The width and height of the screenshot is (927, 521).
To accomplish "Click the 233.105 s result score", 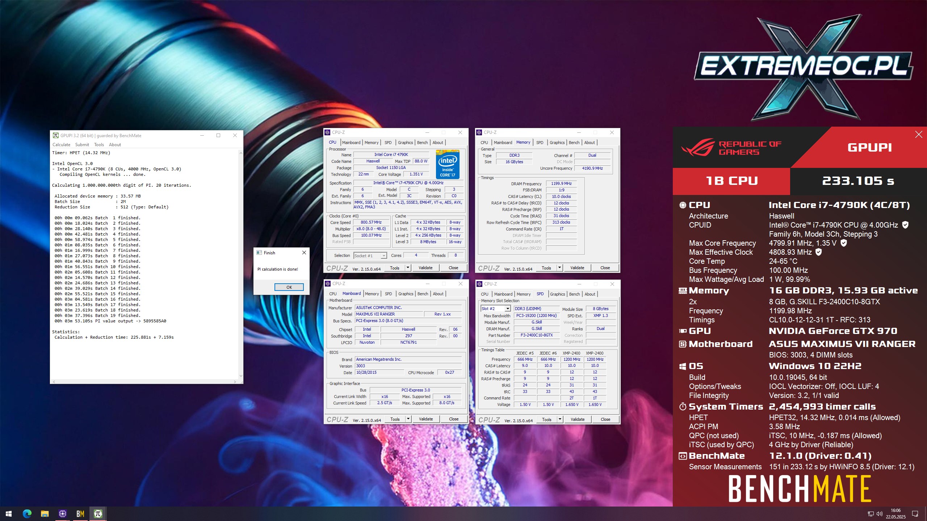I will coord(858,181).
